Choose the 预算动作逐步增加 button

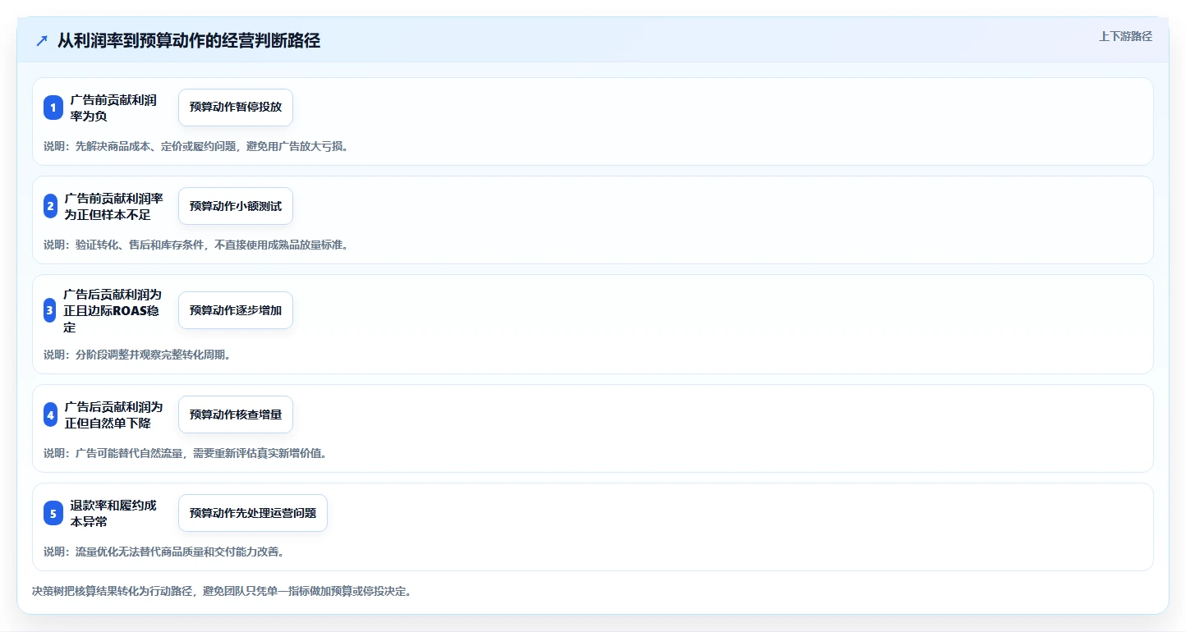[x=236, y=310]
